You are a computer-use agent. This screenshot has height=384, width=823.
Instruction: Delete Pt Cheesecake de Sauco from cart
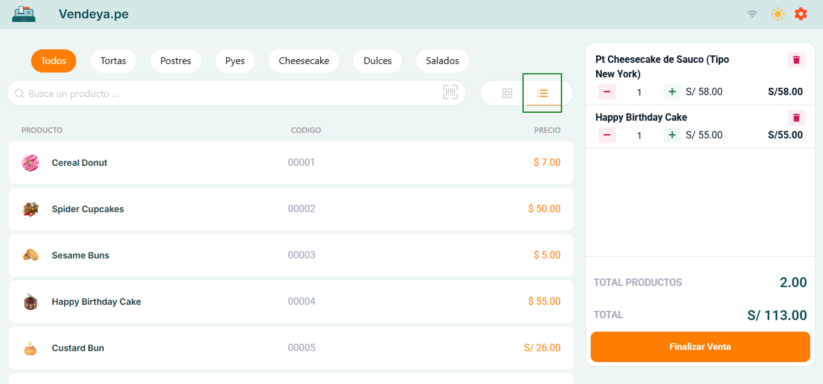[x=796, y=60]
